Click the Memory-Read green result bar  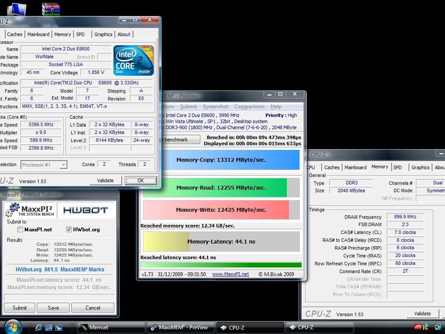coord(221,187)
